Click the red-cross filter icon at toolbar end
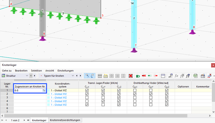215x123 pixels. point(209,76)
